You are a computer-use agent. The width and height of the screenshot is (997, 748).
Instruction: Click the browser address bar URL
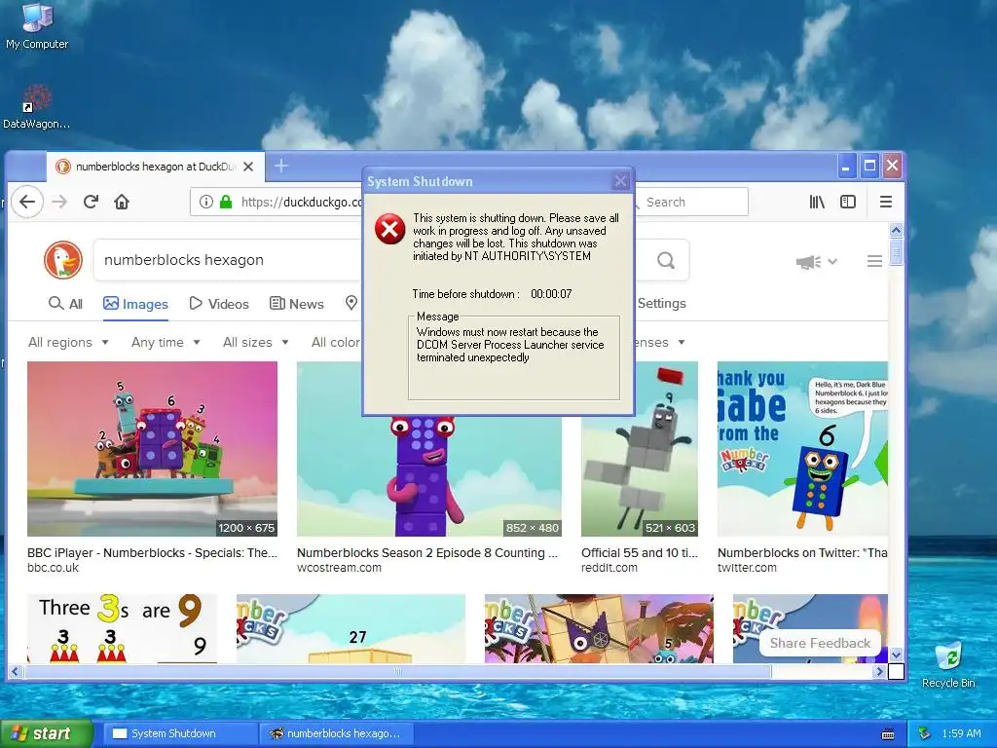pos(302,202)
